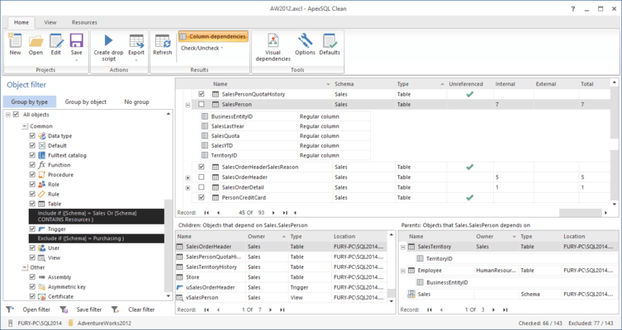Collapse the Other group in filter tree

click(25, 268)
